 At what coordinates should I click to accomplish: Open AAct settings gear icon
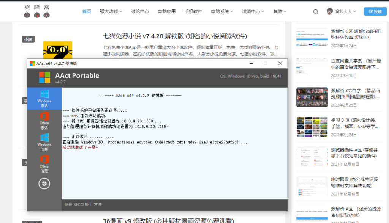pyautogui.click(x=44, y=184)
